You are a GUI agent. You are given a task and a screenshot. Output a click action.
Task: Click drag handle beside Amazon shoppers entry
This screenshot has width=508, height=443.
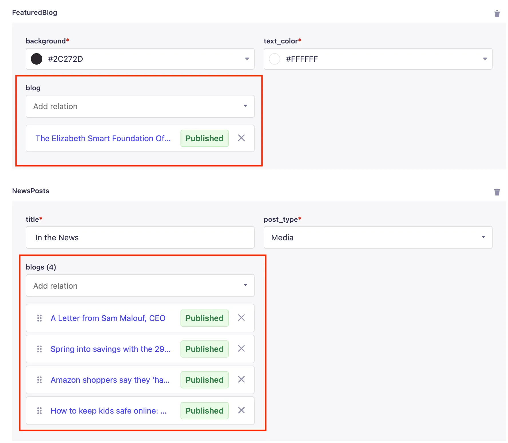point(39,380)
